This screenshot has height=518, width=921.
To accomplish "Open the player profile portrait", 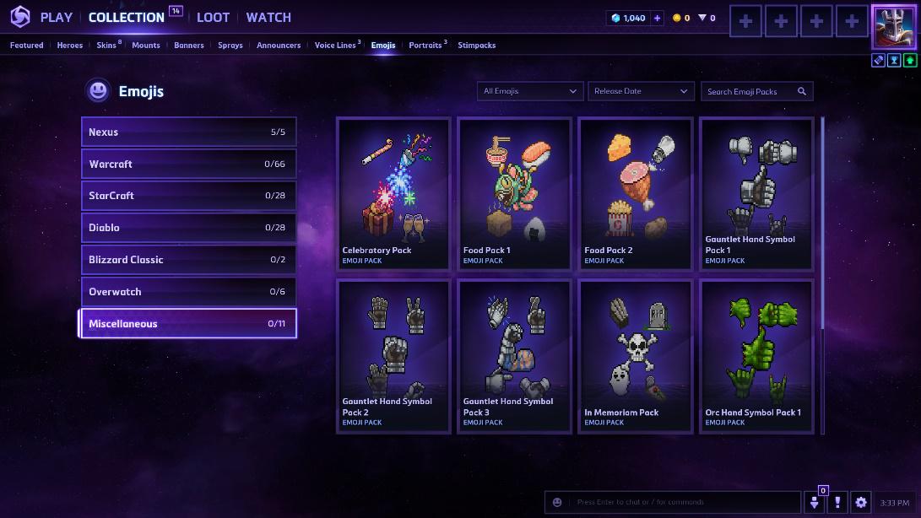I will [893, 26].
